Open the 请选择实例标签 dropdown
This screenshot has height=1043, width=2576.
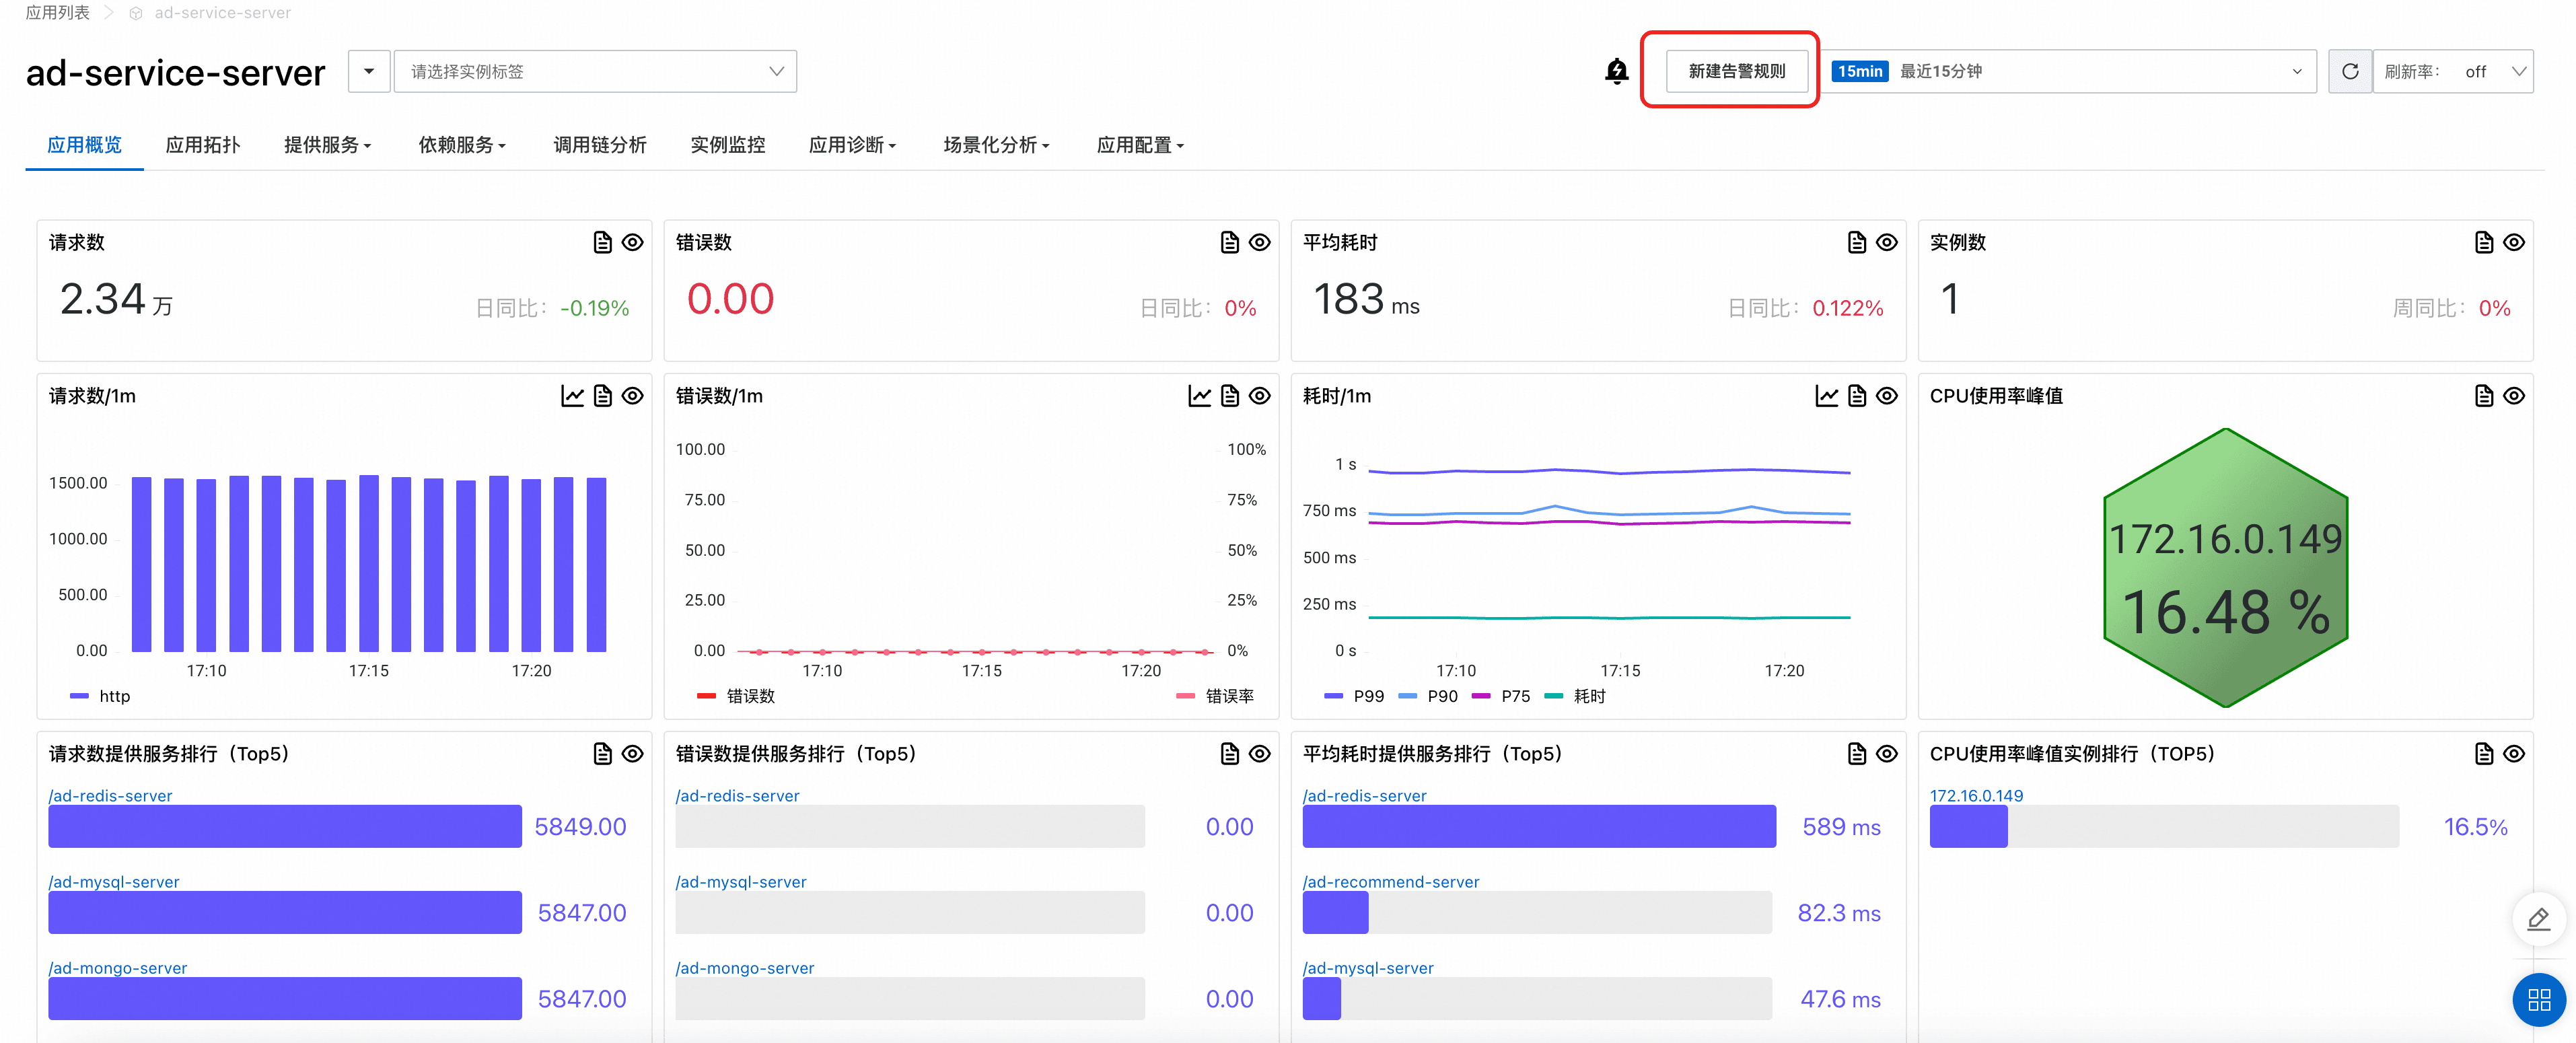(x=595, y=71)
